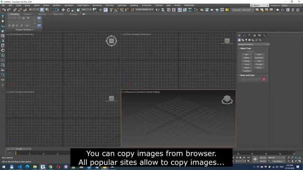The height and width of the screenshot is (170, 303).
Task: Open the Rendering menu
Action: (97, 5)
